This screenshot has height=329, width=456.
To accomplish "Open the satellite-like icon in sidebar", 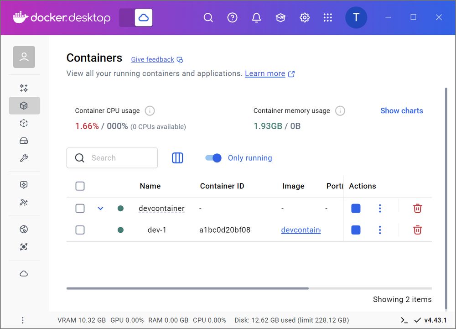I will pos(24,203).
